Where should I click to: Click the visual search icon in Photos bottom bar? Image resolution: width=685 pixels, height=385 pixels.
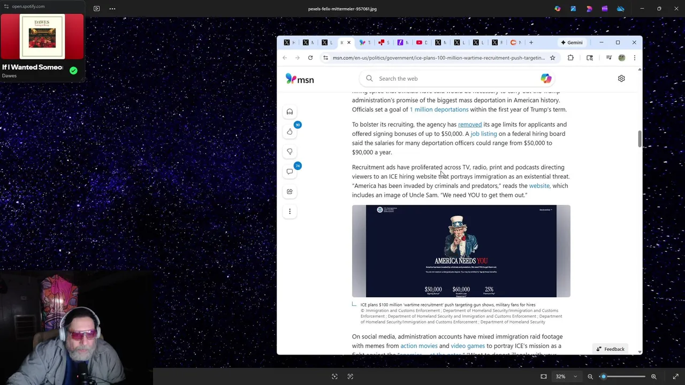pos(334,376)
